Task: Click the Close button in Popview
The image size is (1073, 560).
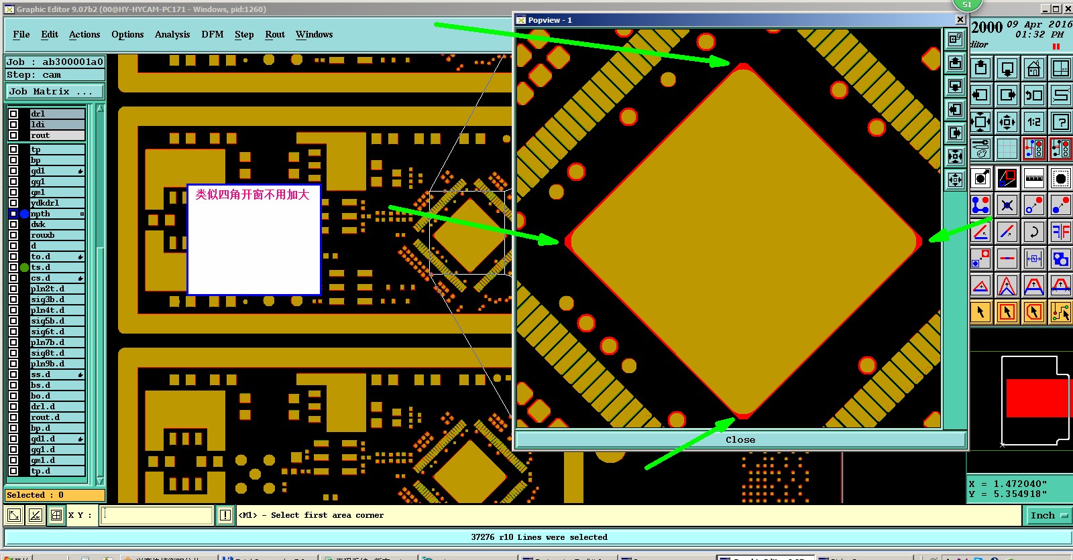Action: 740,440
